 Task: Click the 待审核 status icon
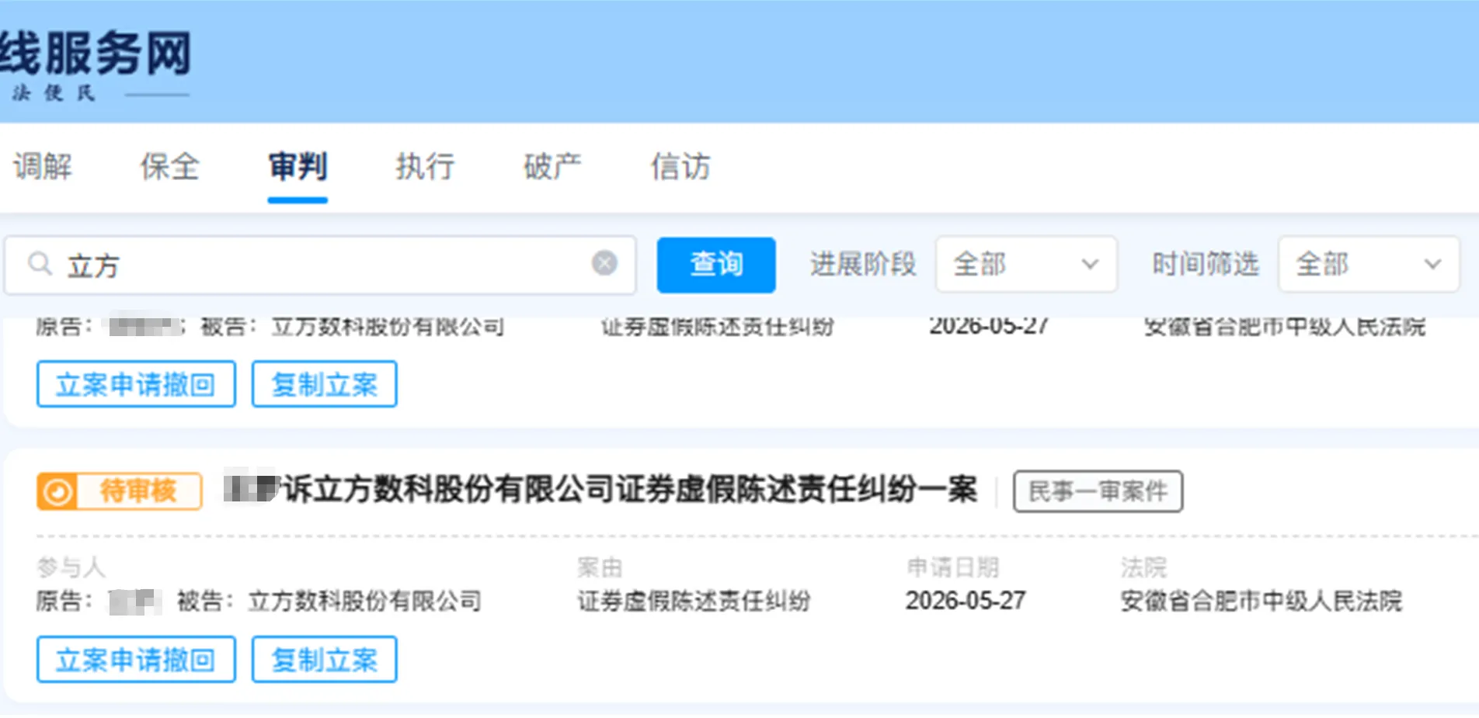click(57, 491)
